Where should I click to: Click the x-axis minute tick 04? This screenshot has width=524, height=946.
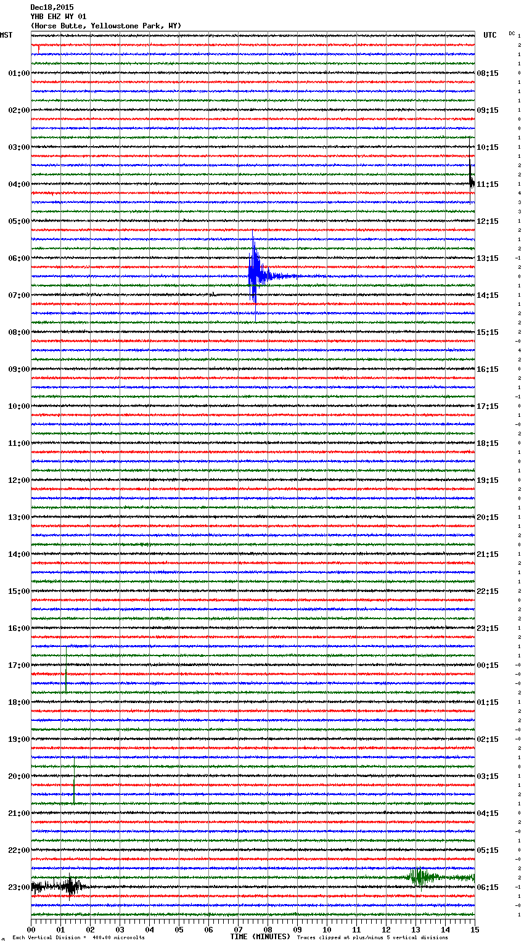(149, 929)
